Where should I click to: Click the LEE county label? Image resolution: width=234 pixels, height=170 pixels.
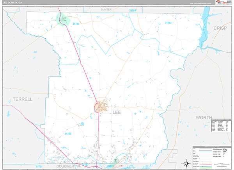point(117,113)
